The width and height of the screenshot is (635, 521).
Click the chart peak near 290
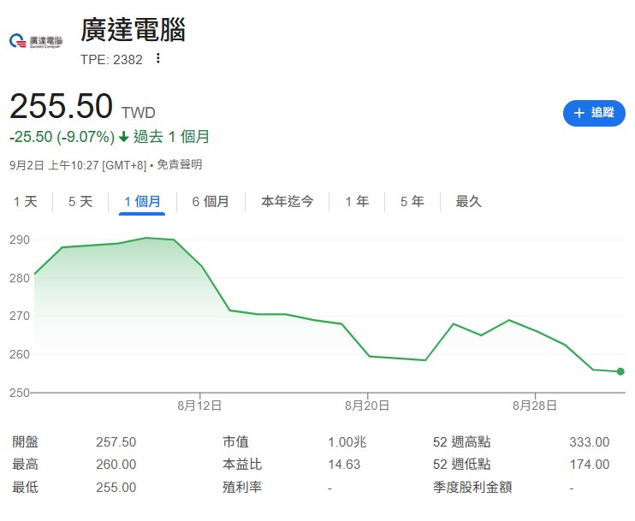(146, 238)
